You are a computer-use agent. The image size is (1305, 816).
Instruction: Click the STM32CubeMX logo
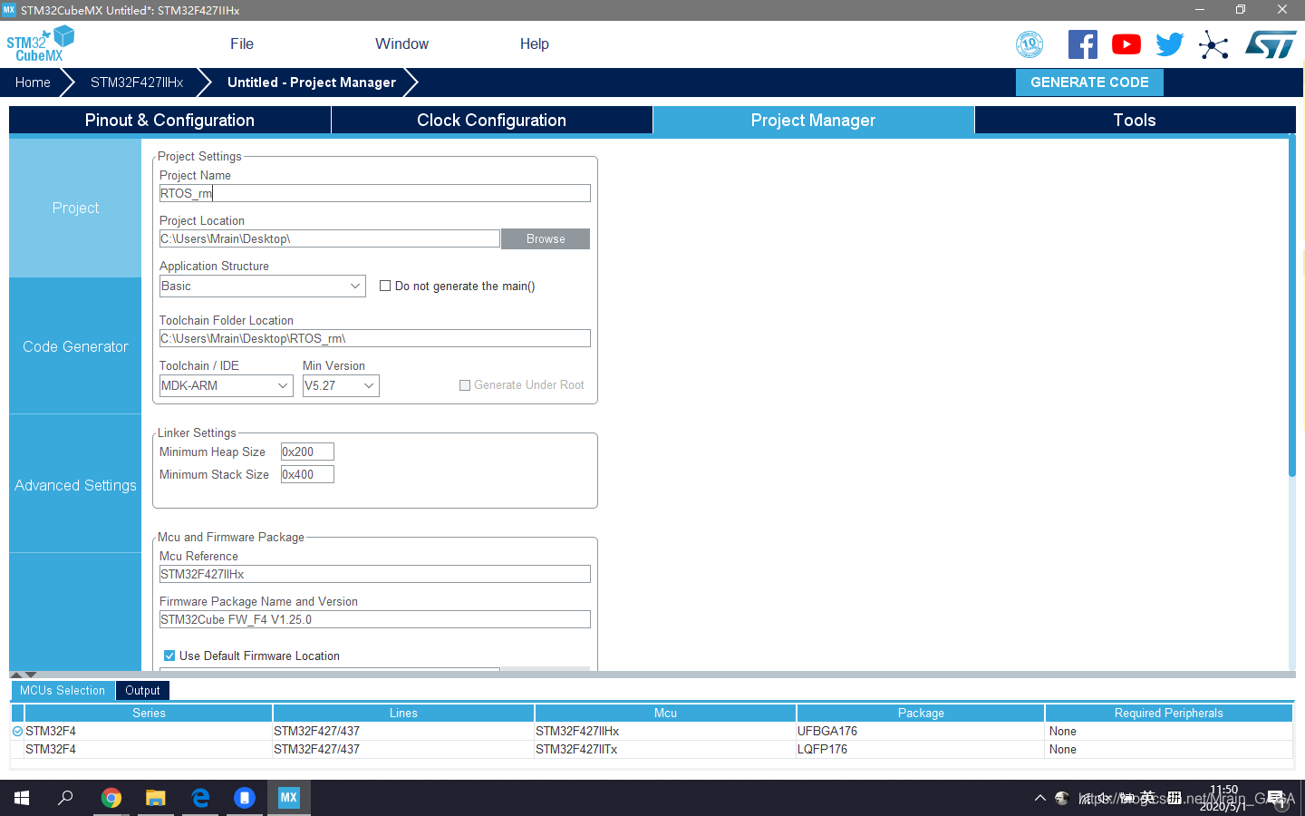40,44
